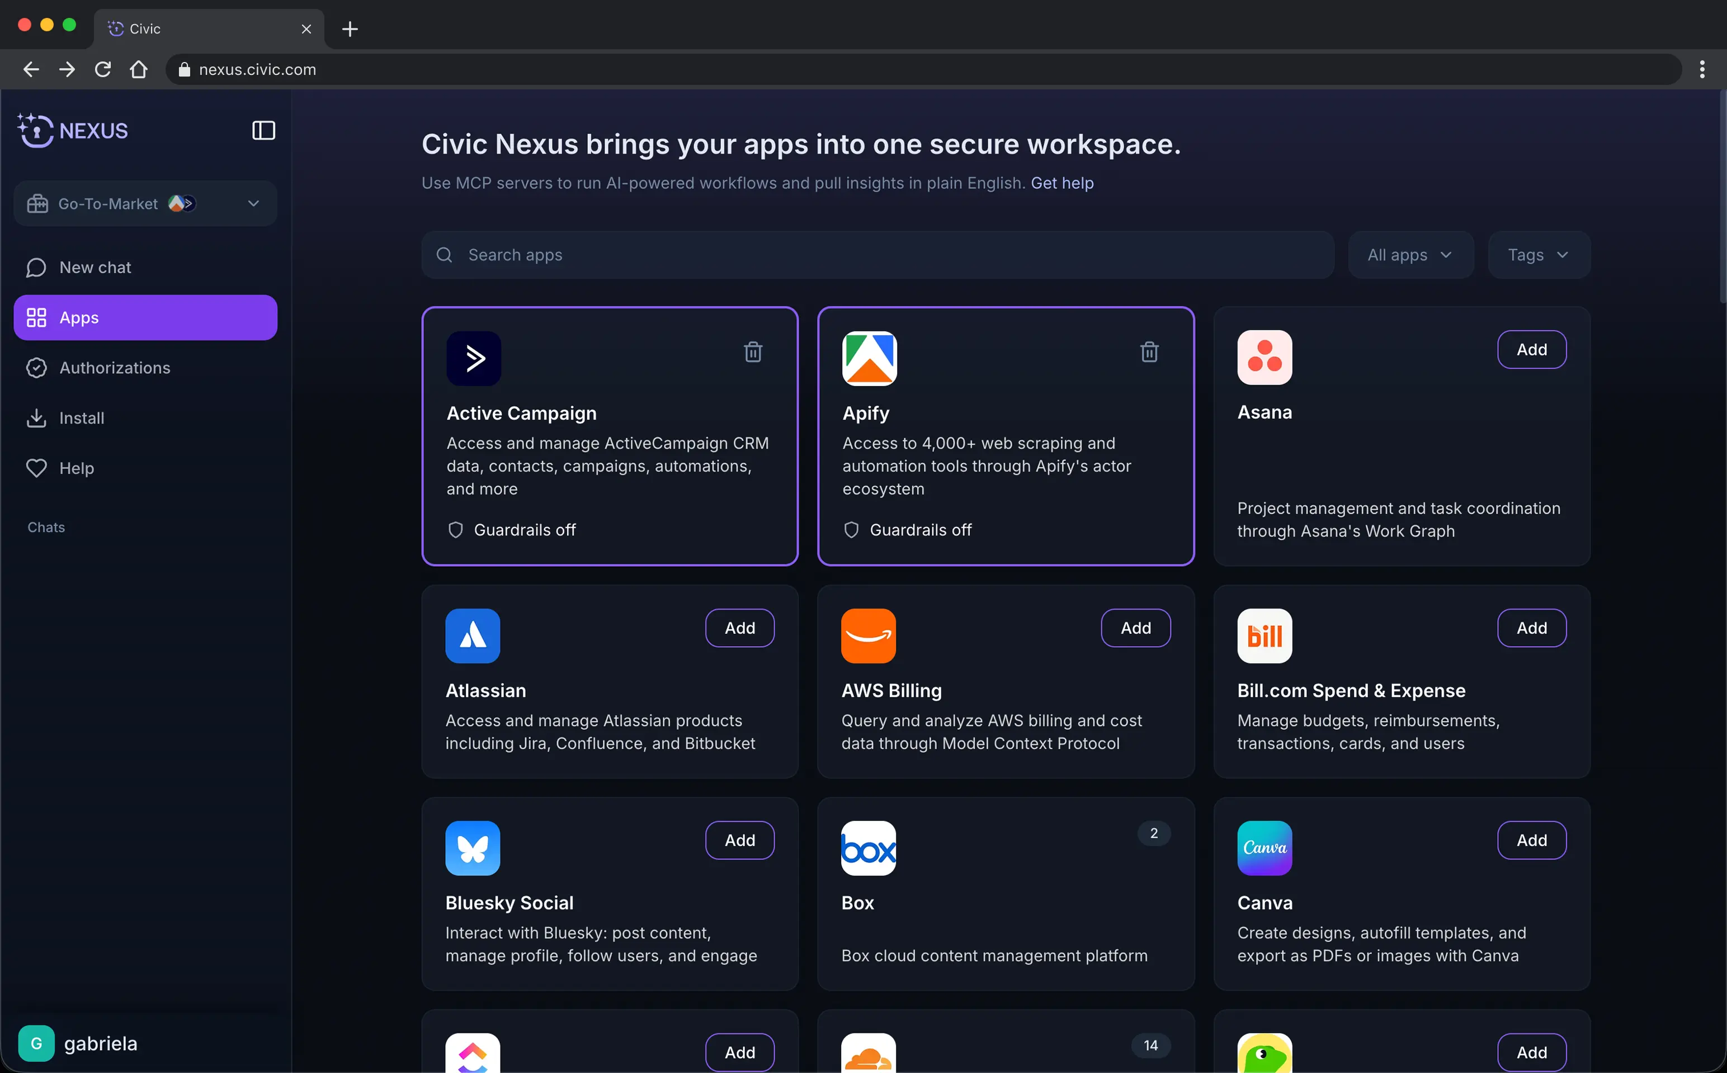Click the Bluesky Social butterfly logo
The height and width of the screenshot is (1073, 1727).
pos(472,848)
